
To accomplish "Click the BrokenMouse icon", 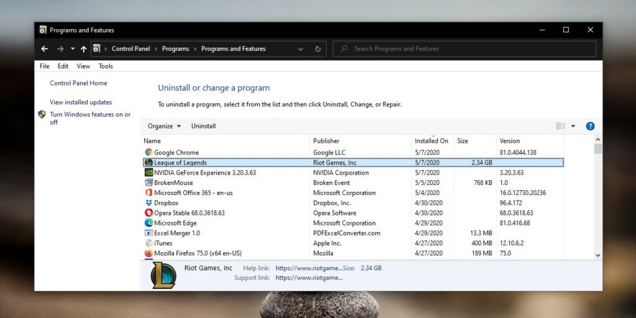I will [x=149, y=183].
